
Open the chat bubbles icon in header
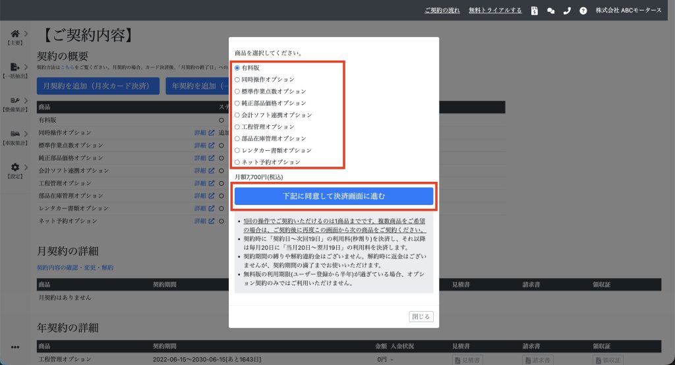pyautogui.click(x=551, y=11)
